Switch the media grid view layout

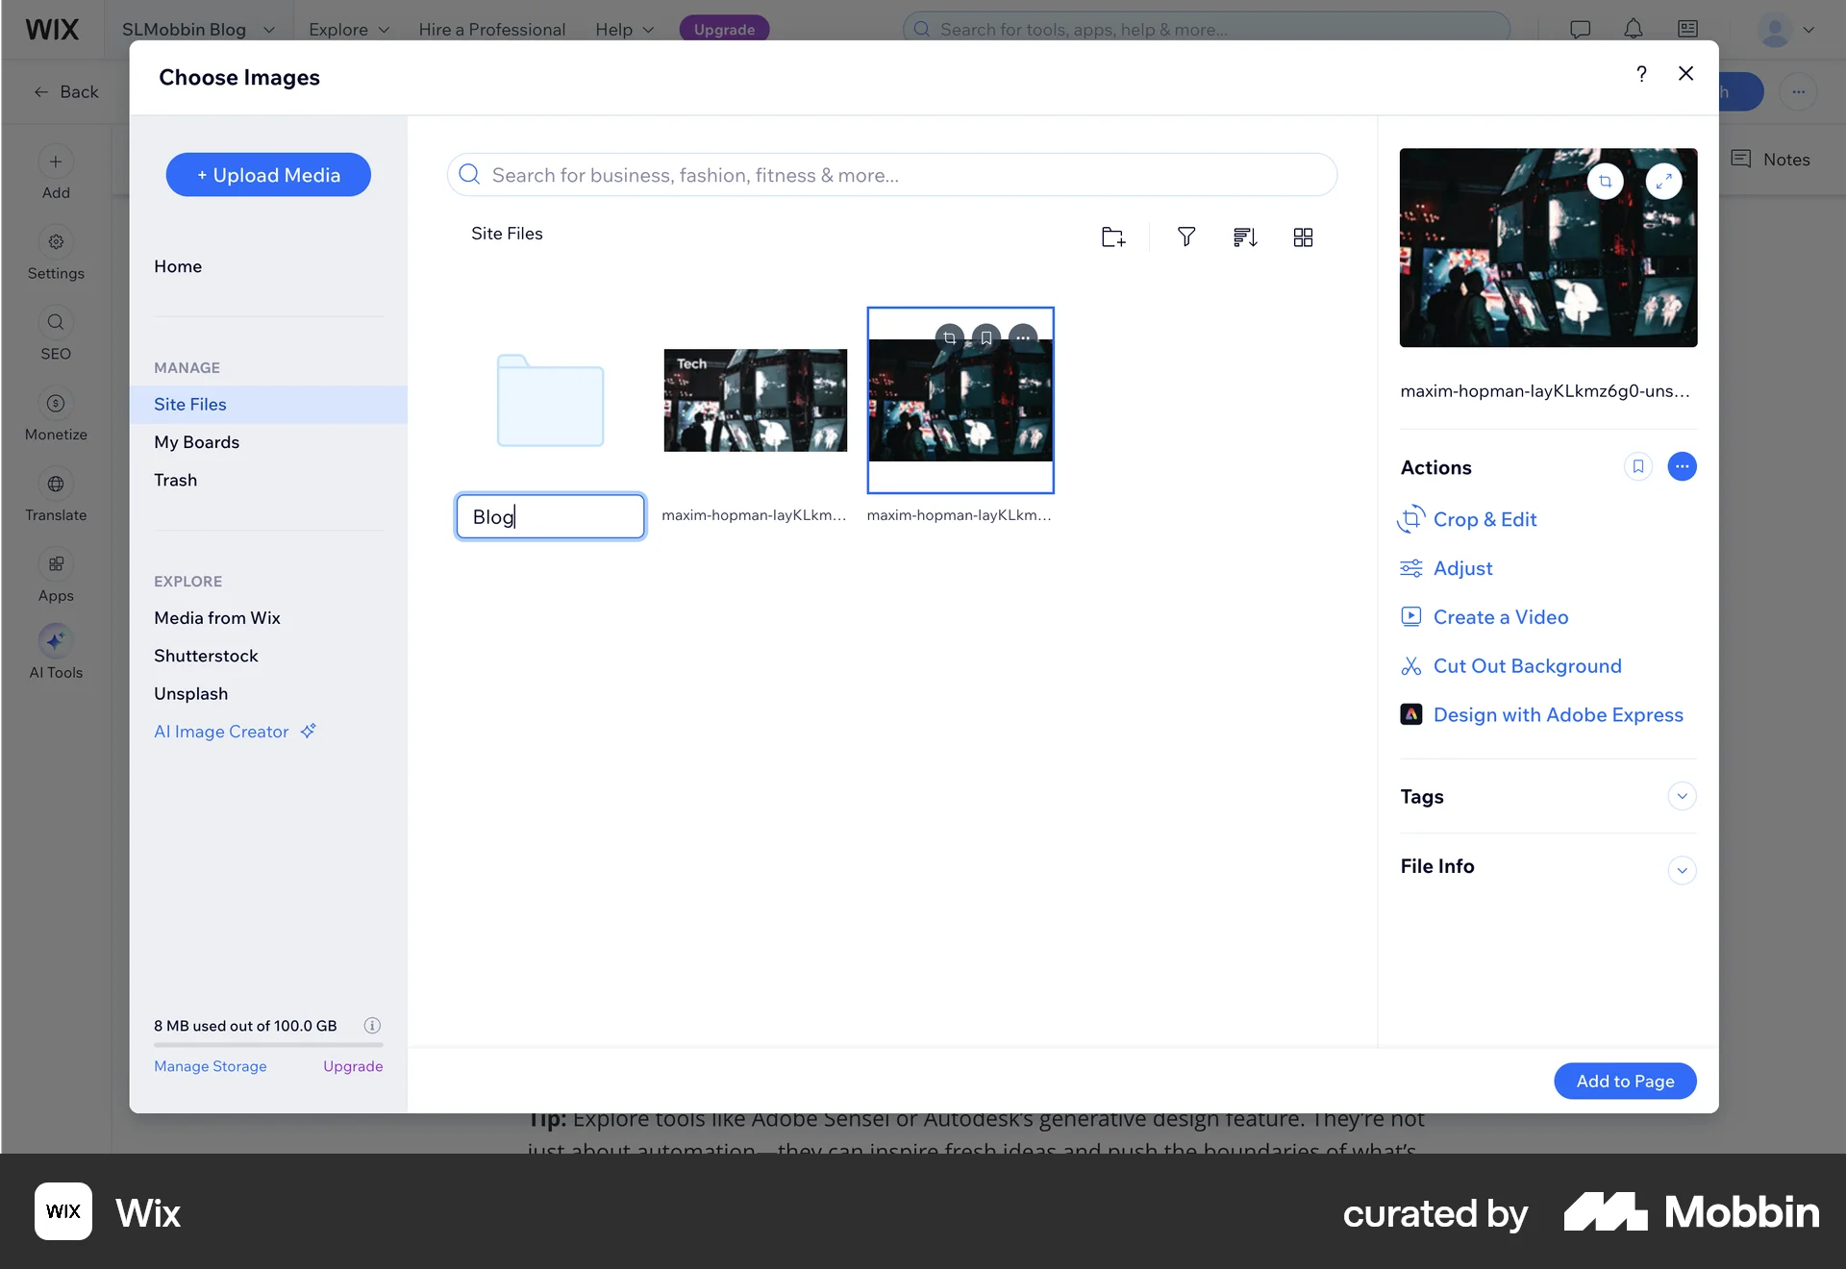tap(1303, 236)
